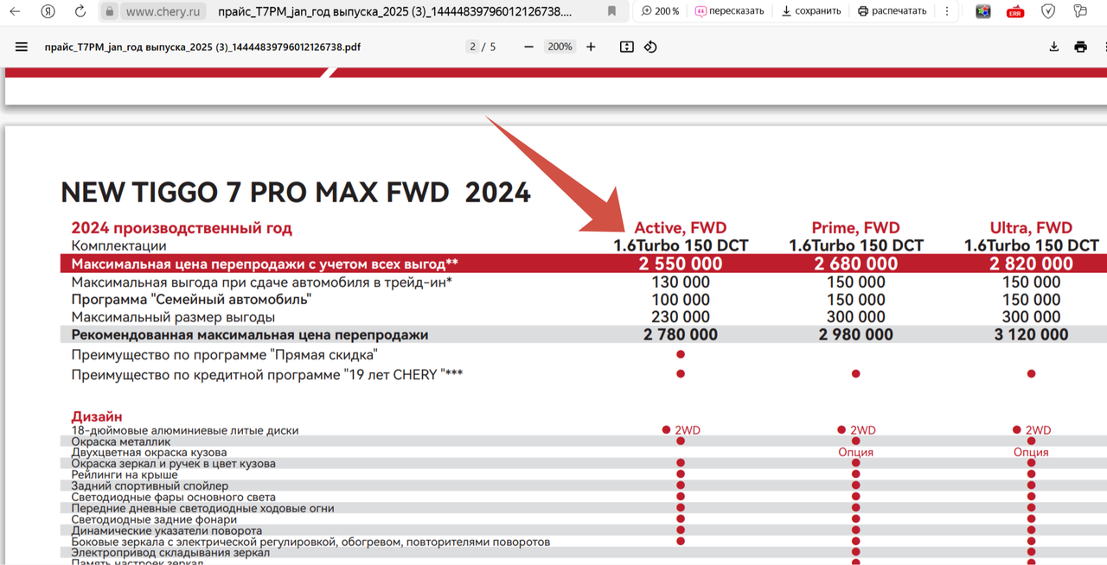
Task: Print the PDF using the printer icon
Action: pos(1080,47)
